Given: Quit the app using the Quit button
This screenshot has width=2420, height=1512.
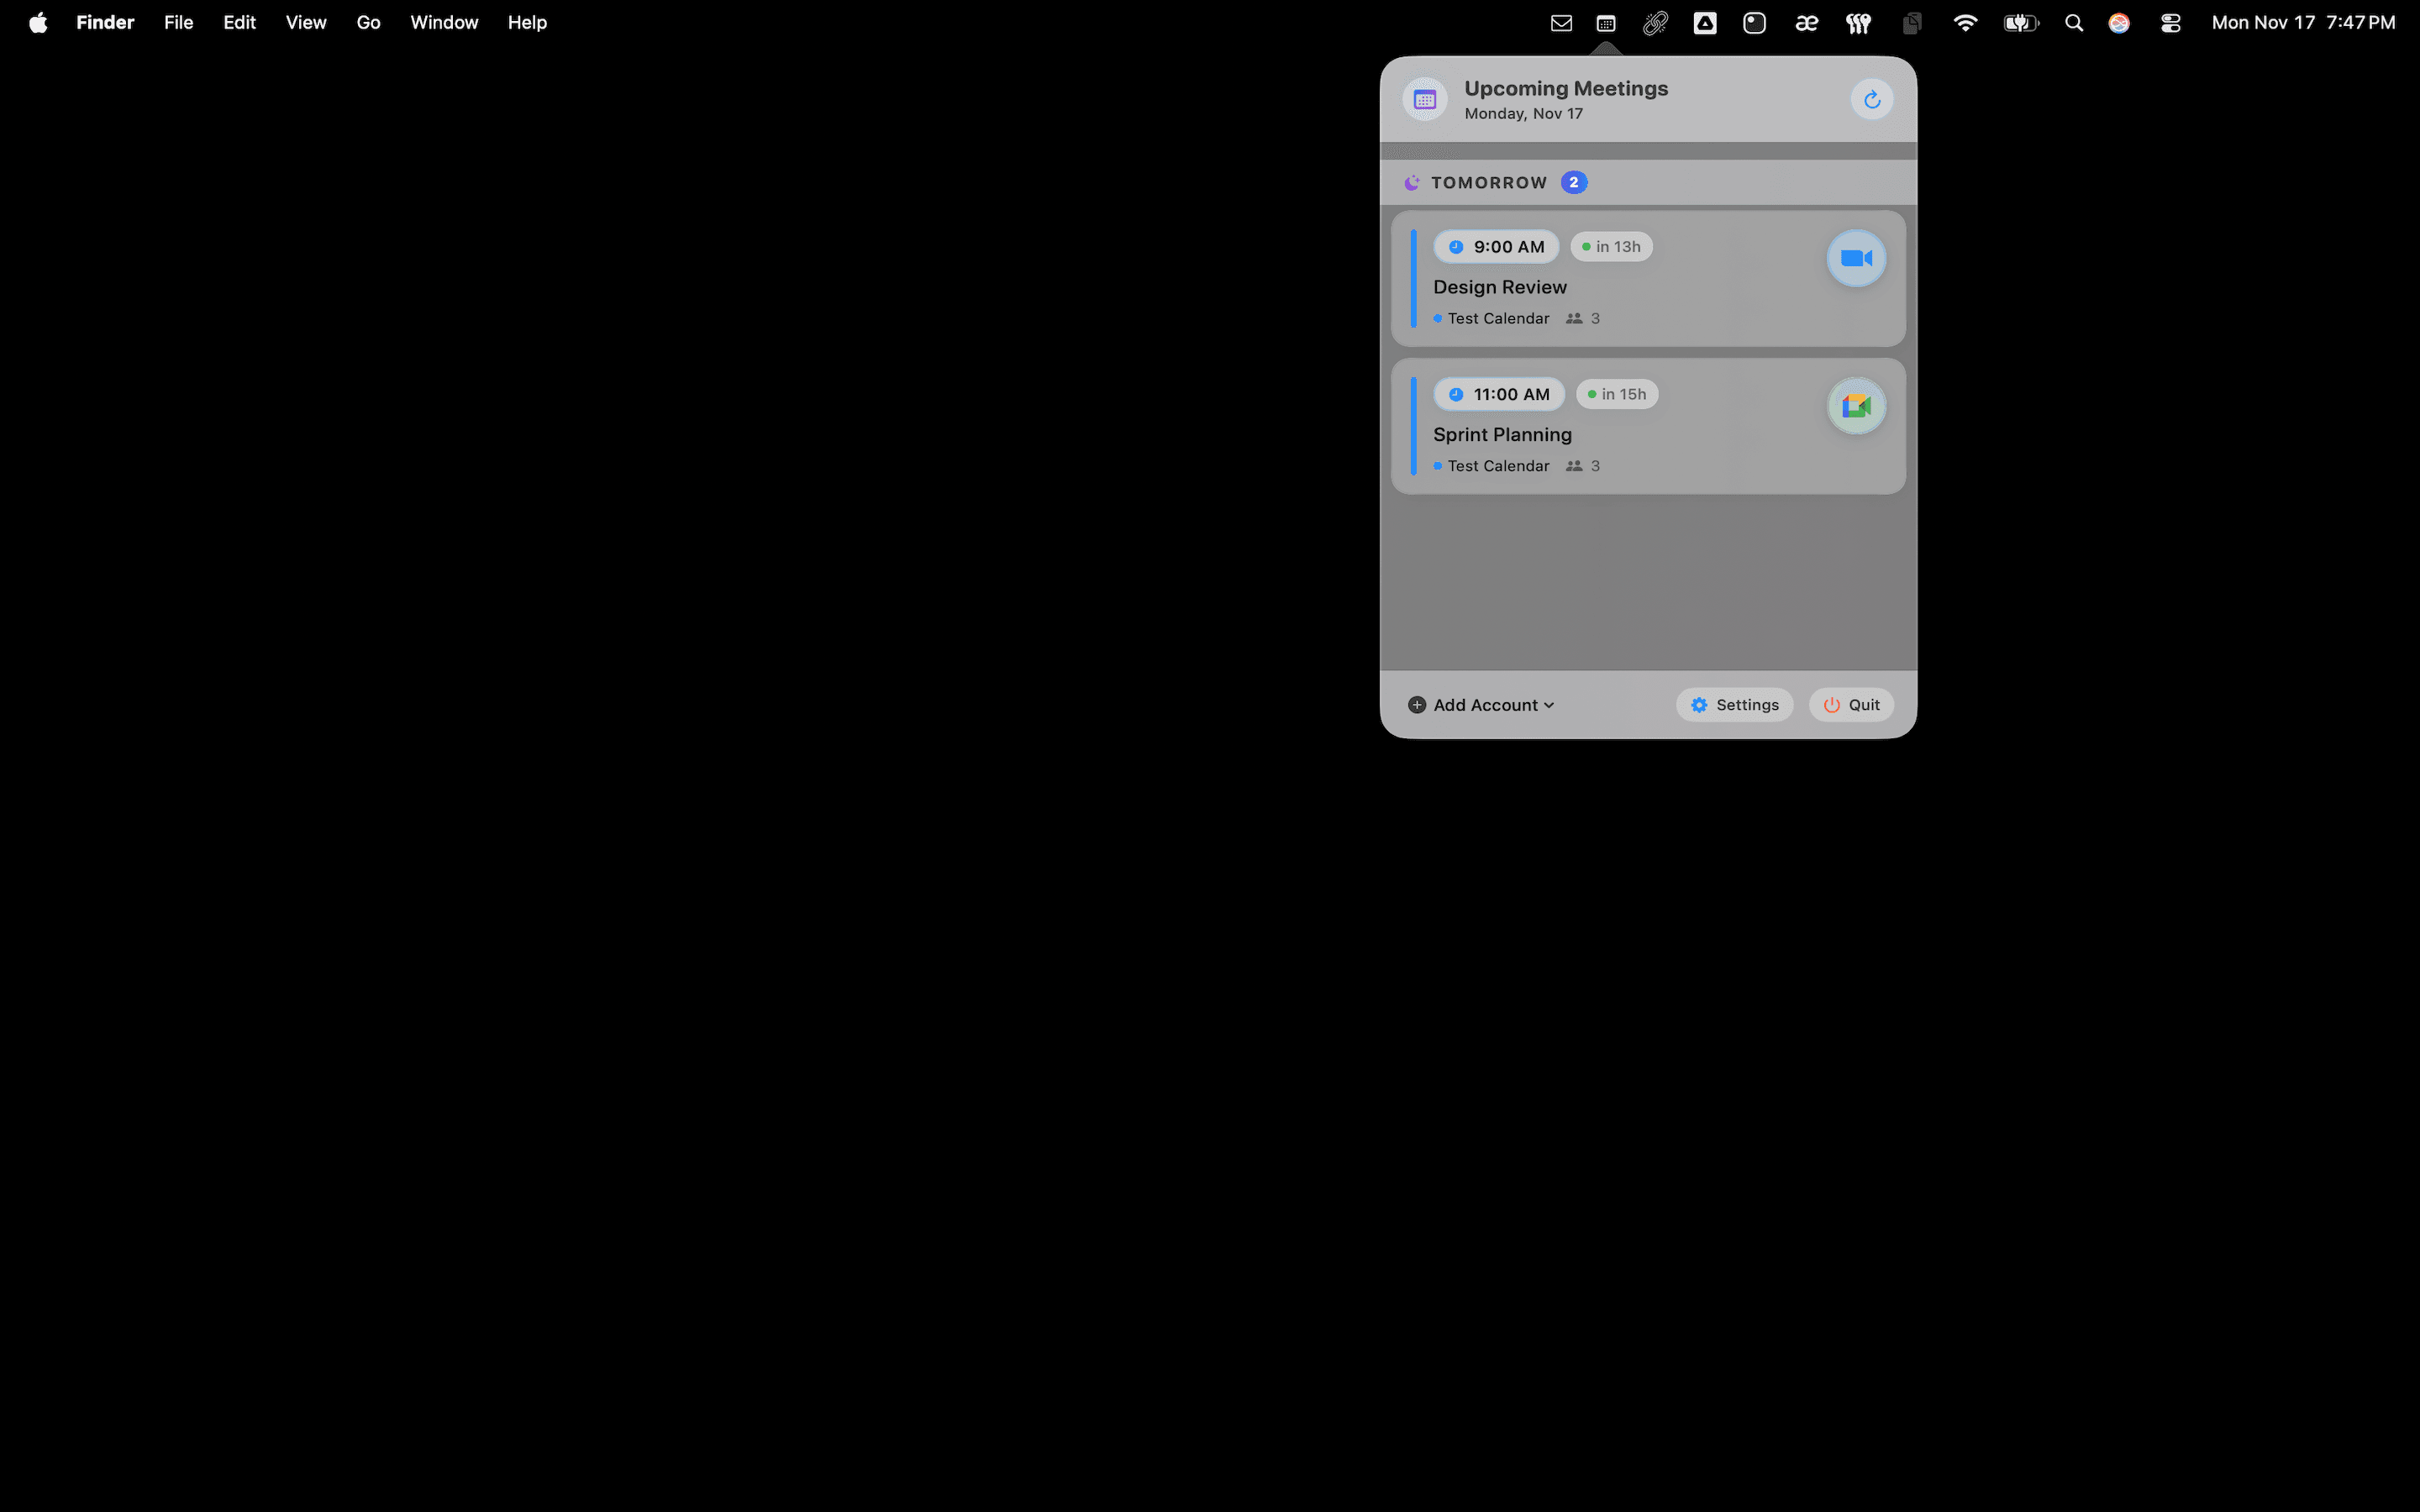Looking at the screenshot, I should tap(1849, 705).
